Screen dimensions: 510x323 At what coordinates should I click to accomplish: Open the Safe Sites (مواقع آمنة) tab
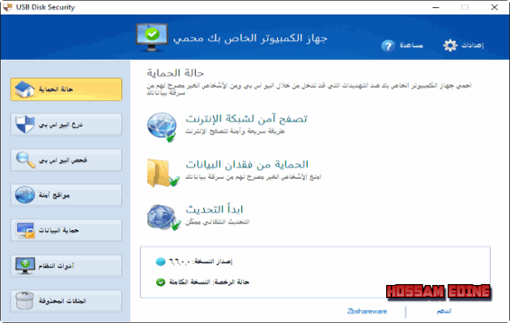point(66,195)
